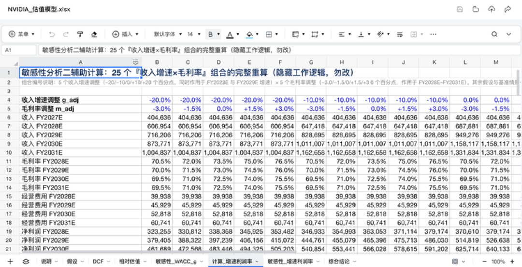This screenshot has width=522, height=267.
Task: Switch to the 综合结论 sheet tab
Action: (339, 262)
